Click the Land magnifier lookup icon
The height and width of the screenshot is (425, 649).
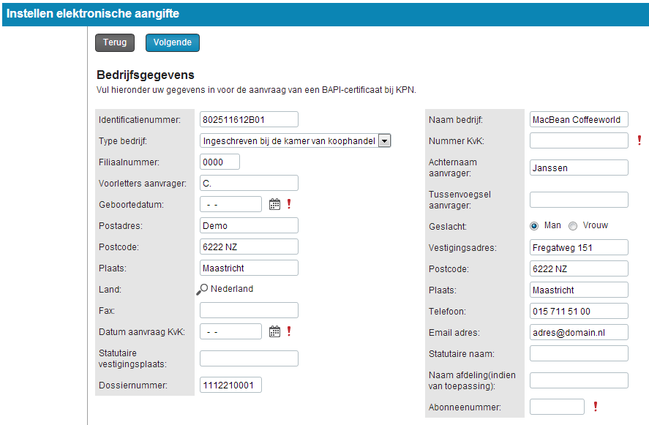click(x=202, y=289)
